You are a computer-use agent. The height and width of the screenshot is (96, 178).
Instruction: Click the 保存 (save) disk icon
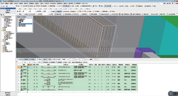pyautogui.click(x=7, y=6)
